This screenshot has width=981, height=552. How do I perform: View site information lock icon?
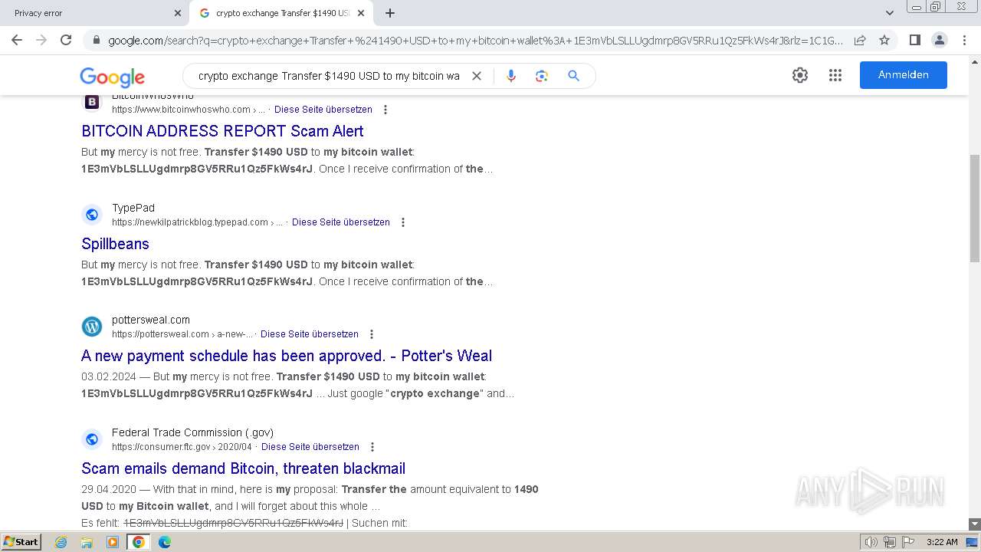(96, 41)
